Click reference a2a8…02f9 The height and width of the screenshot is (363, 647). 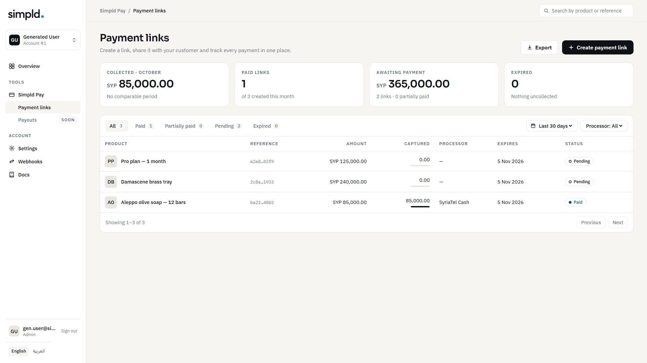tap(262, 162)
